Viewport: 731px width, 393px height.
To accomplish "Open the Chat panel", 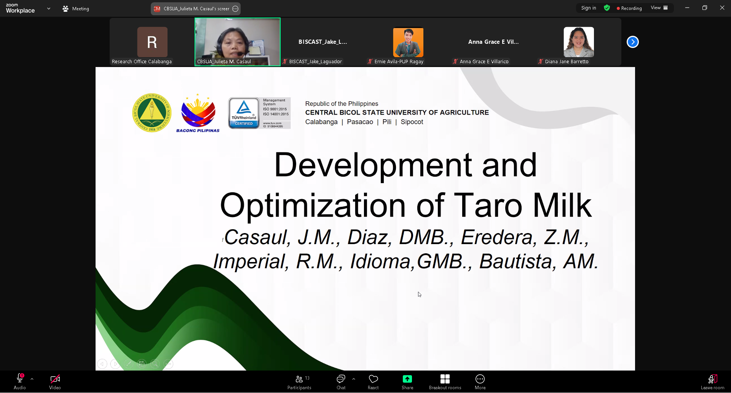I will click(x=341, y=382).
